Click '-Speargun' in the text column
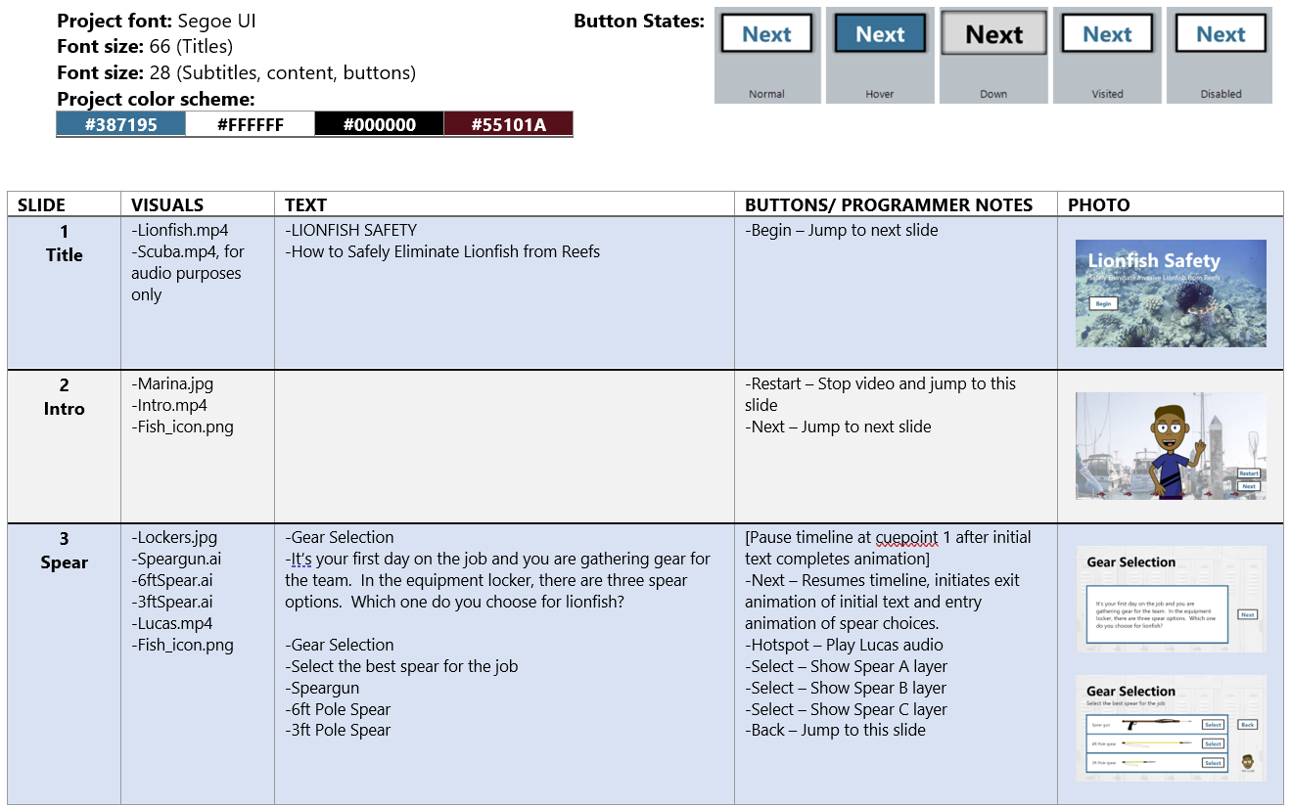 click(x=322, y=688)
